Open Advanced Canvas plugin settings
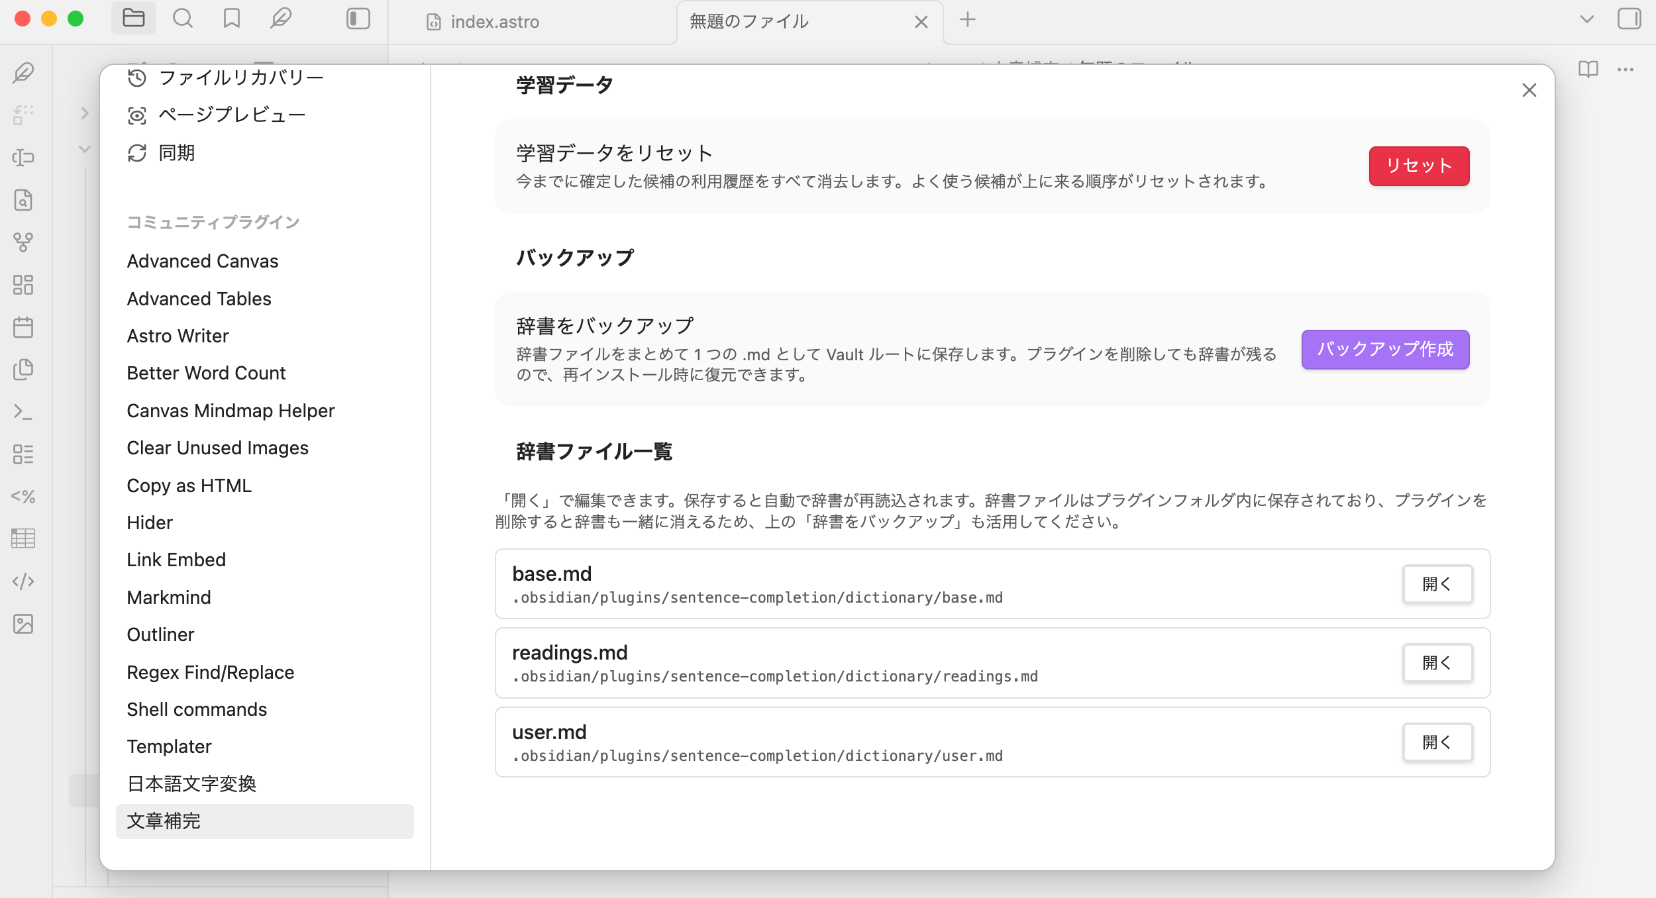This screenshot has height=898, width=1656. 265,261
